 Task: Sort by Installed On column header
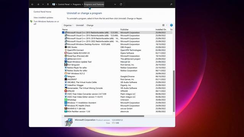(161, 29)
